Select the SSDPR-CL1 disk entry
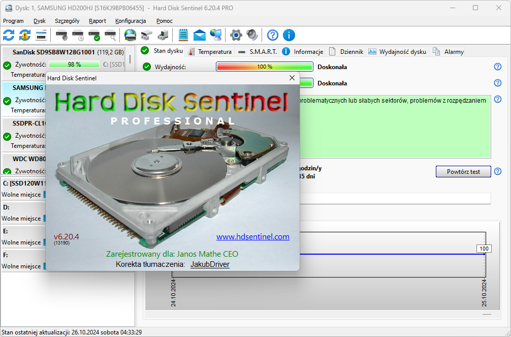 [x=24, y=134]
